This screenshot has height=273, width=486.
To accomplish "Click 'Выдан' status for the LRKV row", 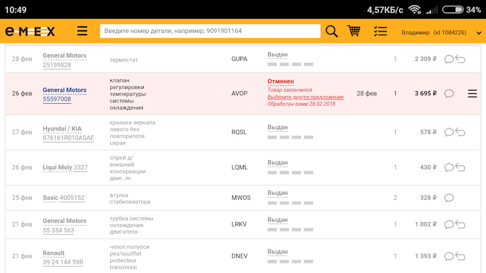I will click(x=278, y=220).
